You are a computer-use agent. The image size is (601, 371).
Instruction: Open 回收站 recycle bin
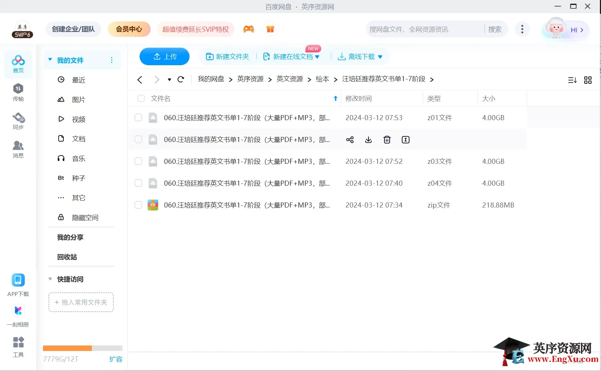(x=67, y=257)
